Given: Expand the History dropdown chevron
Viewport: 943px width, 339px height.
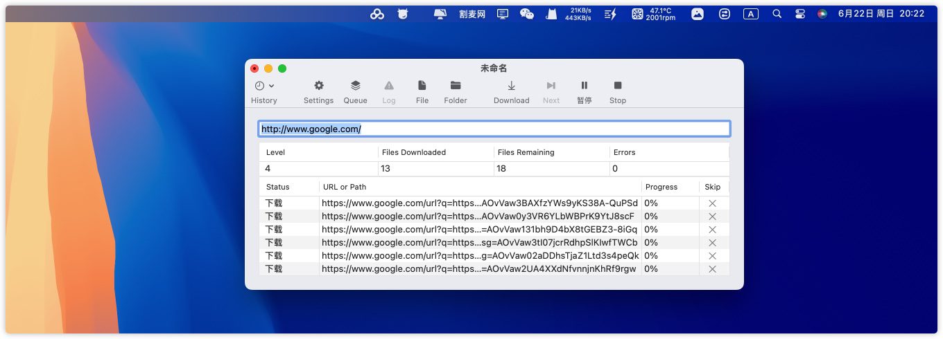Looking at the screenshot, I should click(x=271, y=86).
